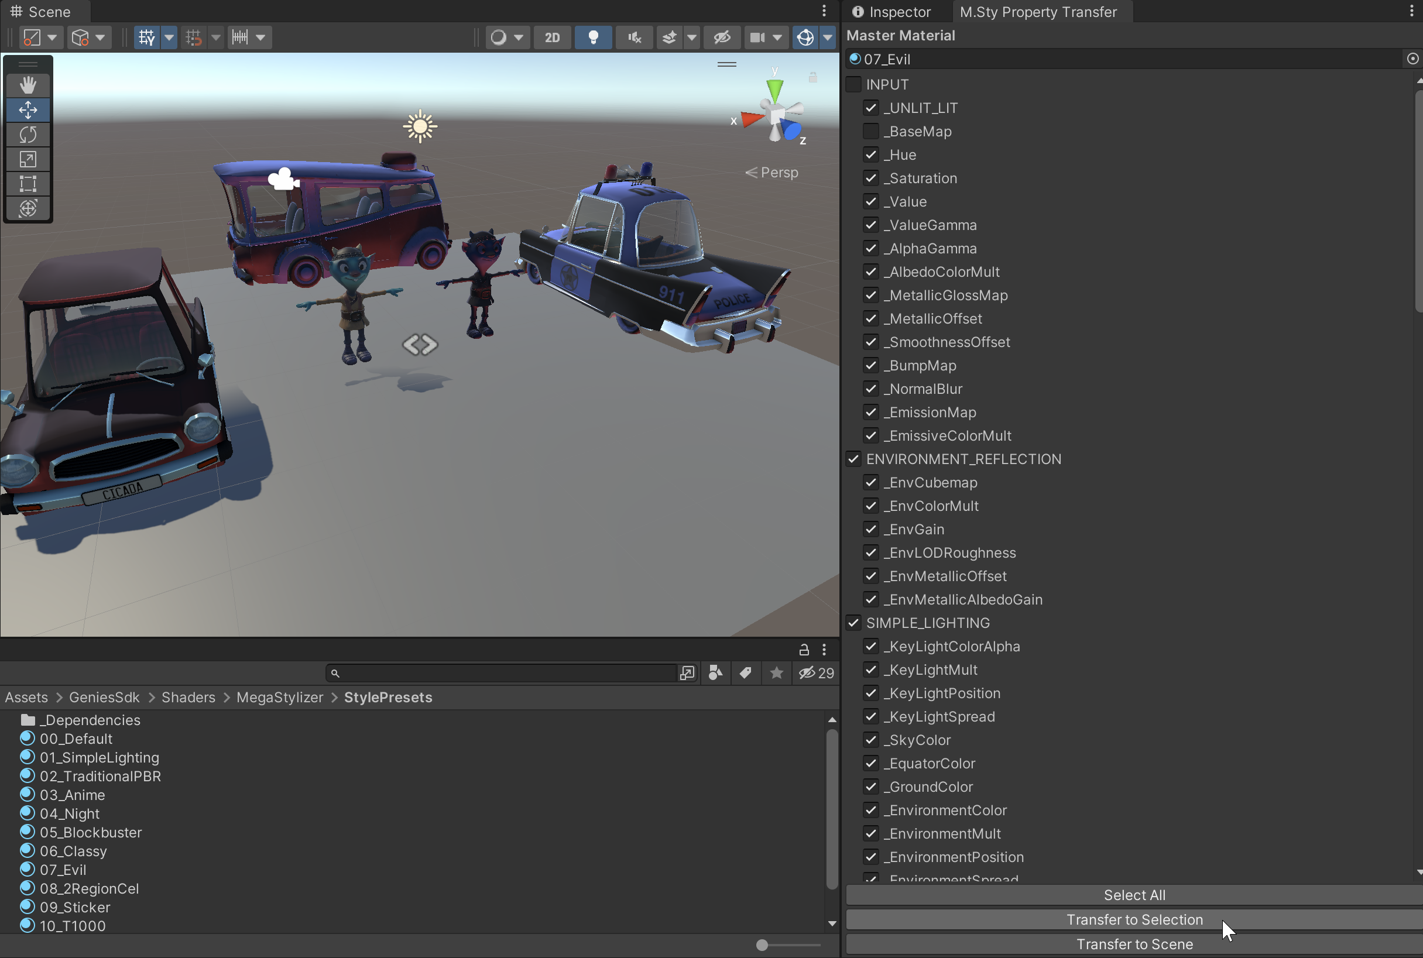Check the INPUT group checkbox
1423x958 pixels.
point(853,84)
